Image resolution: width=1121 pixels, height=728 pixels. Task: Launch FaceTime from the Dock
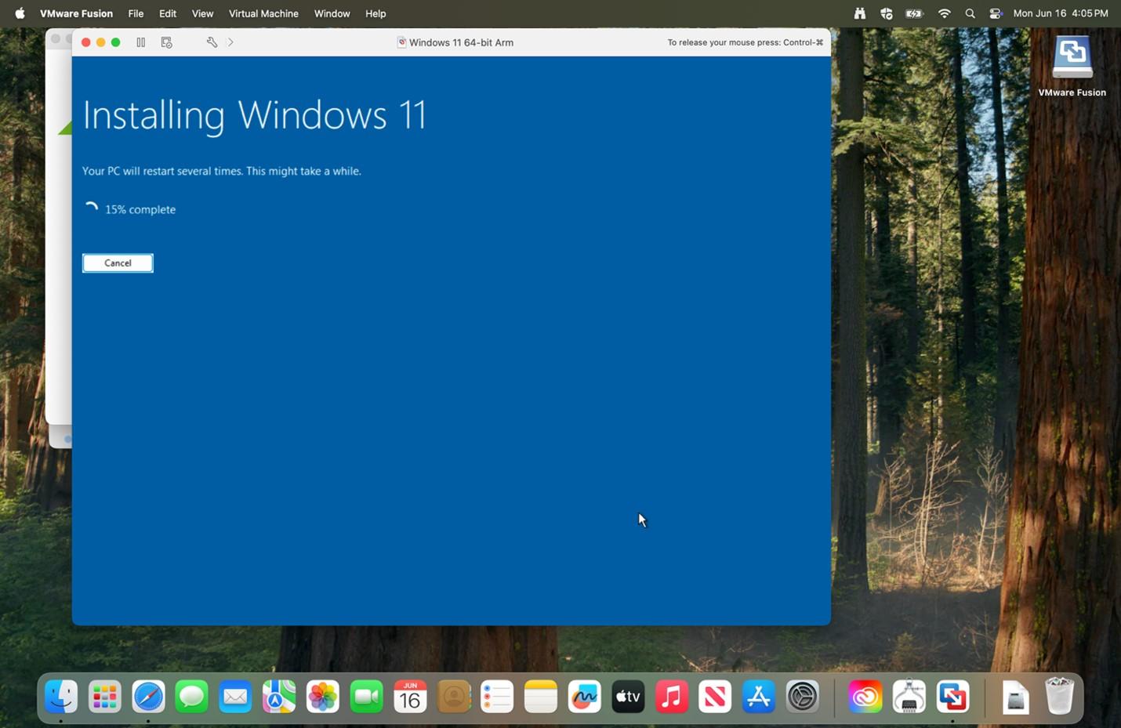click(366, 696)
